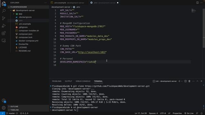The image size is (205, 115).
Task: Open docker-compose.yml file
Action: point(28,41)
